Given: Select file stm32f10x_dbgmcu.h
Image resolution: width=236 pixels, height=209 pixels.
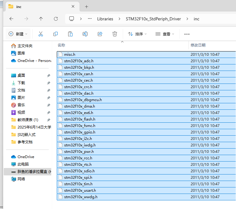Looking at the screenshot, I should (146, 100).
